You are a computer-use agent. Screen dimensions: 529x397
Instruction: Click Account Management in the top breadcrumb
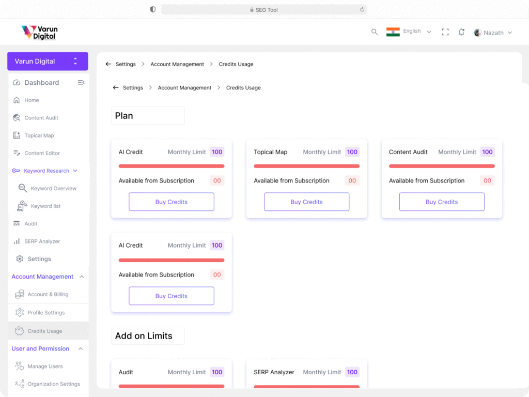177,64
